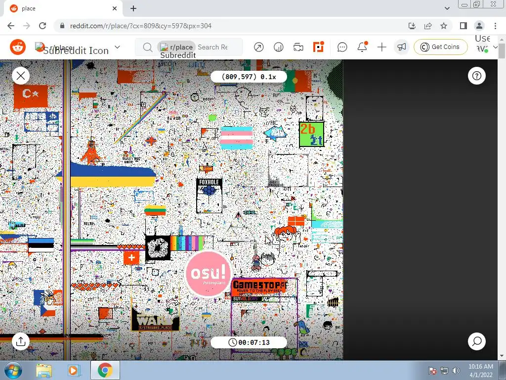Screen dimensions: 506x380
Task: Click the address bar URL
Action: (141, 26)
